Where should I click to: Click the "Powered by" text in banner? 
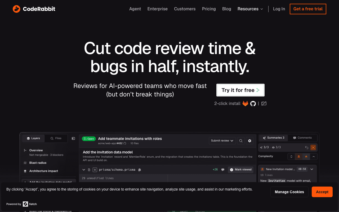[14, 204]
